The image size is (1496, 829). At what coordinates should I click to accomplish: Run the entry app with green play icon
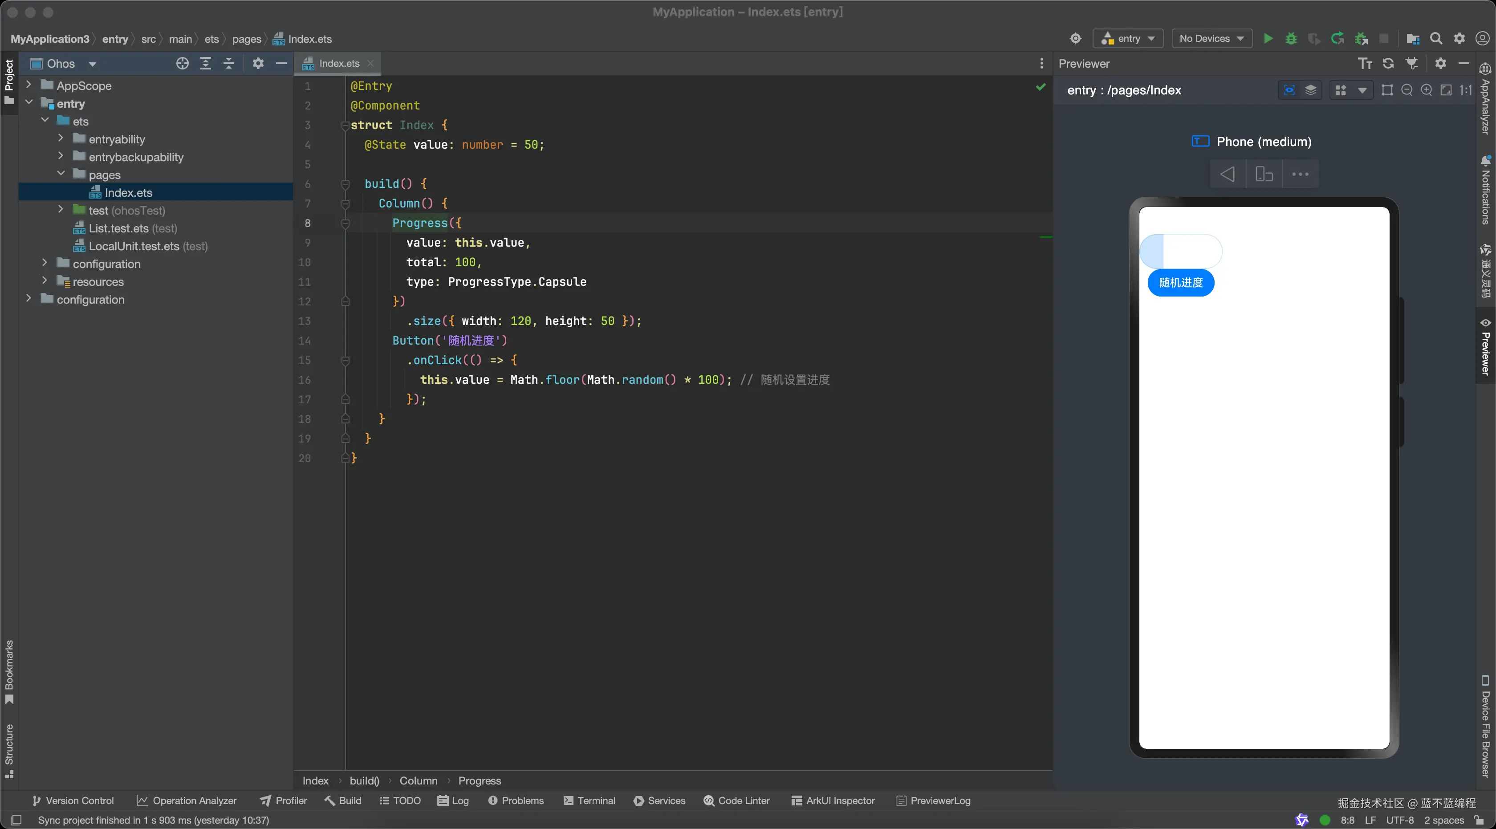1268,39
